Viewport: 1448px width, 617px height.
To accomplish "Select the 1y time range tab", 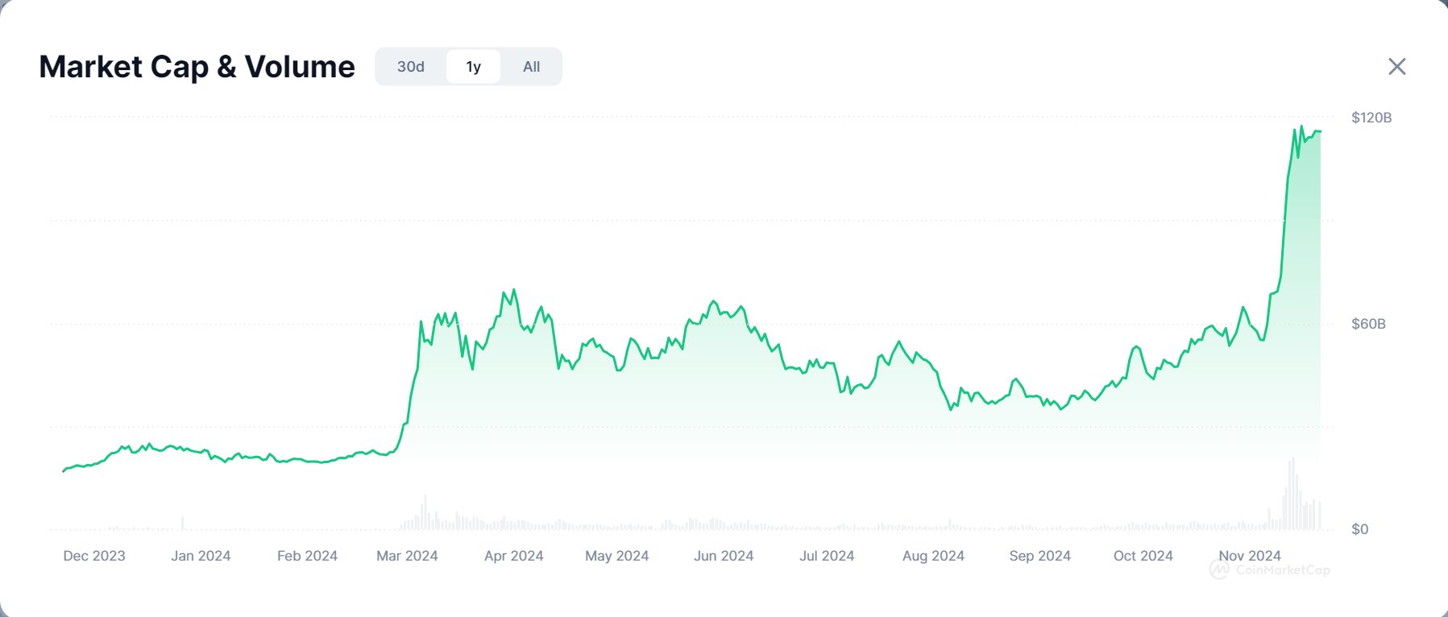I will pyautogui.click(x=473, y=67).
